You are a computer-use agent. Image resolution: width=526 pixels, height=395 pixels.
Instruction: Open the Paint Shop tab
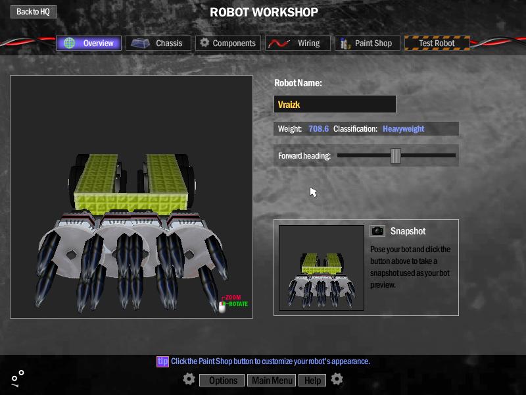tap(368, 43)
